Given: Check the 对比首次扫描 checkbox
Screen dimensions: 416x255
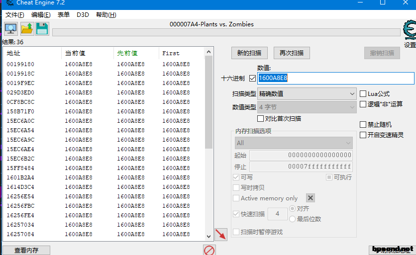Looking at the screenshot, I should point(261,118).
